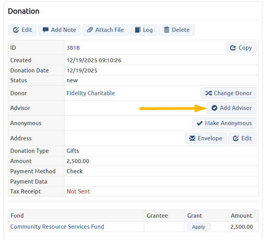266x240 pixels.
Task: Click the checkmark icon on Make Anonymous
Action: pyautogui.click(x=200, y=123)
